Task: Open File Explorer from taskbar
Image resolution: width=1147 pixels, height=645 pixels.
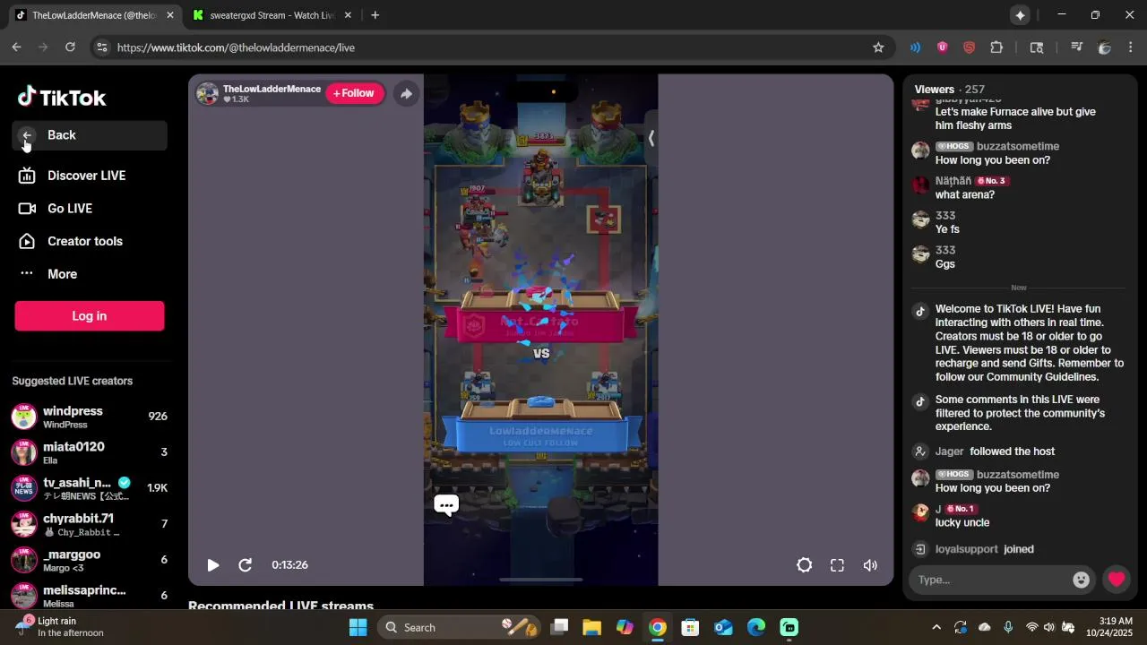Action: tap(591, 627)
